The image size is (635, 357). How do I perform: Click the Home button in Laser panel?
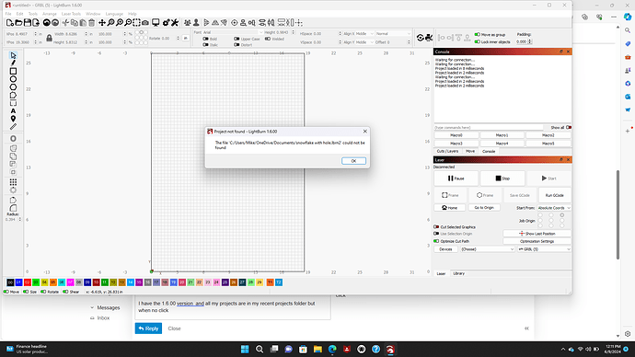point(449,208)
